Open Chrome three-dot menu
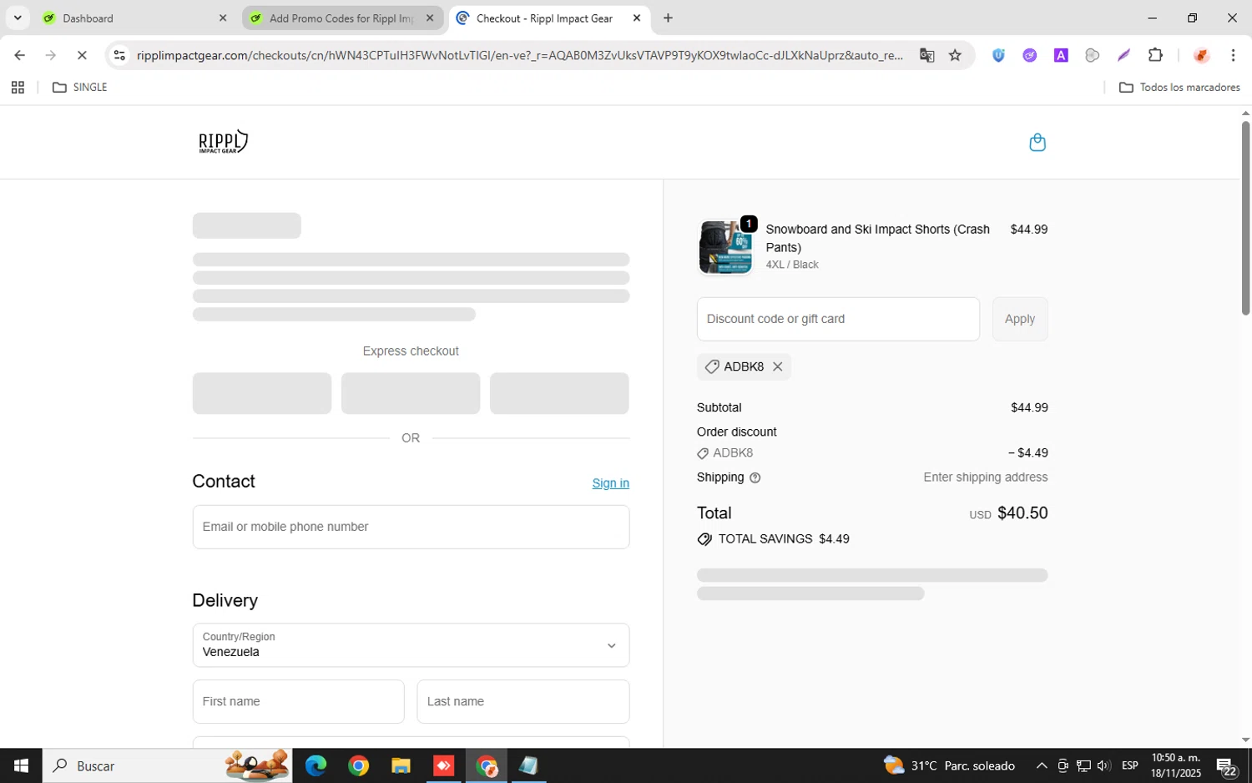This screenshot has width=1252, height=783. tap(1233, 55)
